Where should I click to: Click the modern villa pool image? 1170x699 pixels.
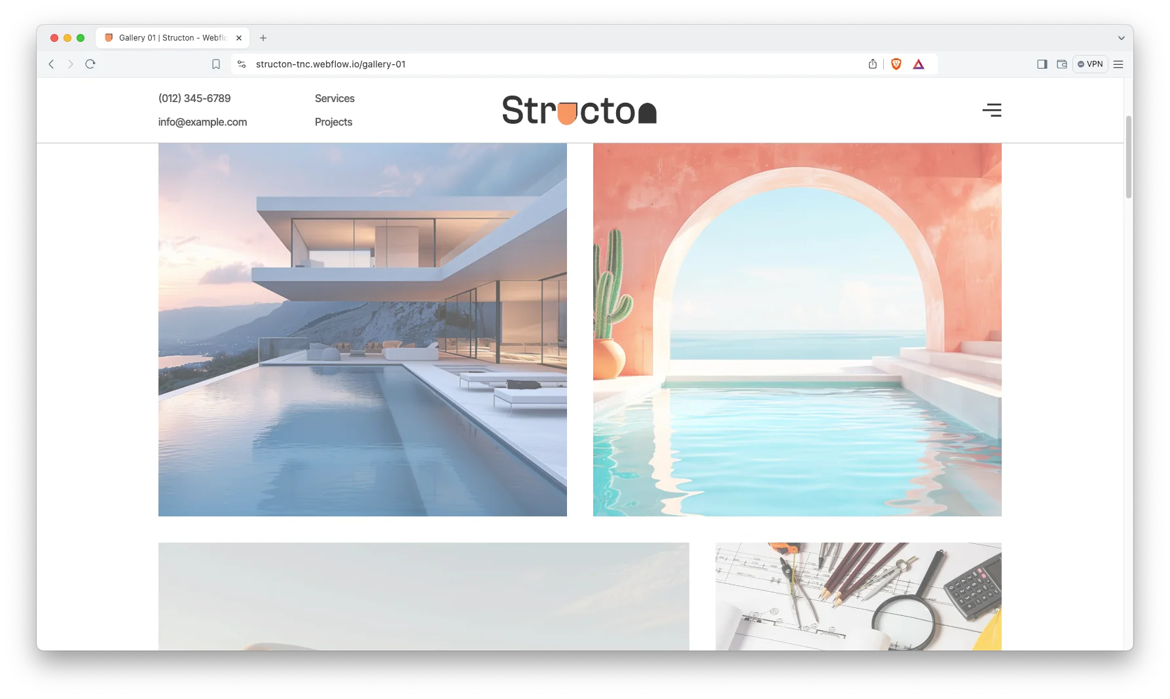tap(362, 329)
